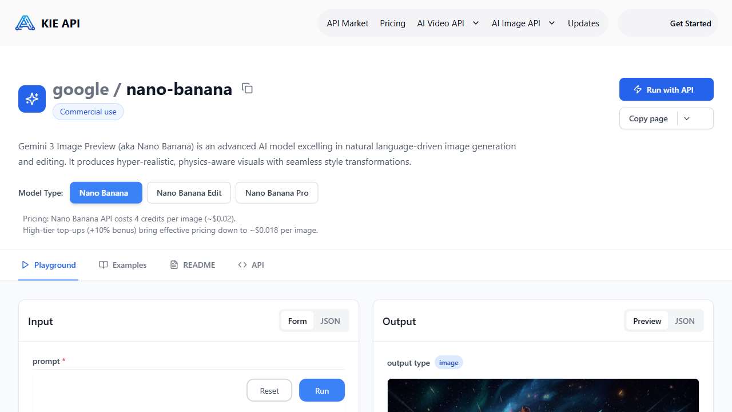Switch the Output panel to Preview mode
This screenshot has height=412, width=732.
tap(647, 321)
